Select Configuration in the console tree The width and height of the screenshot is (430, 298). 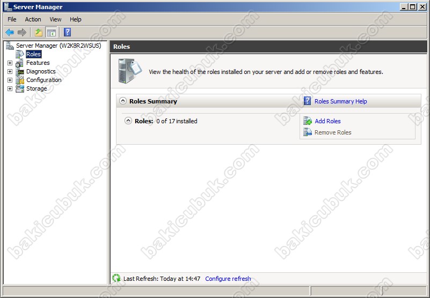click(x=44, y=80)
